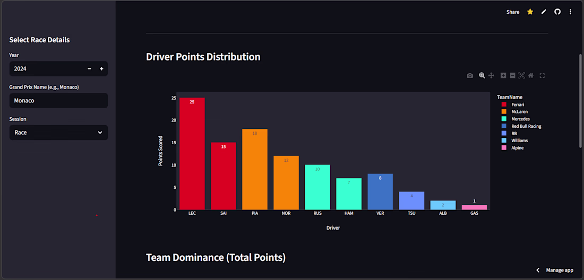This screenshot has height=280, width=584.
Task: Click the Grand Prix Name field with Monaco
Action: 58,100
